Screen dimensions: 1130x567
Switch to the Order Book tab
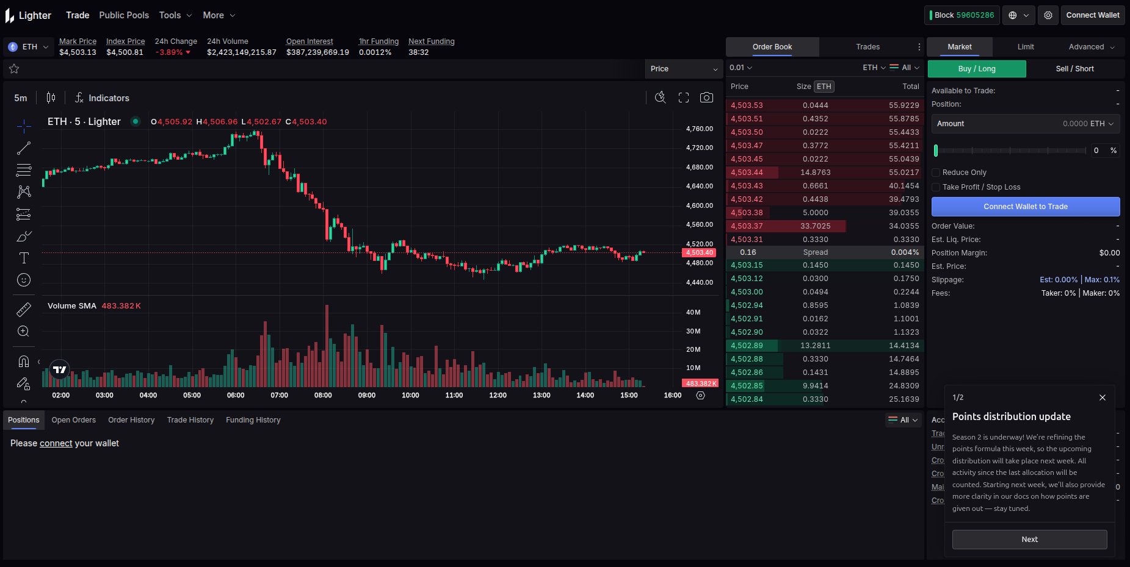coord(772,47)
